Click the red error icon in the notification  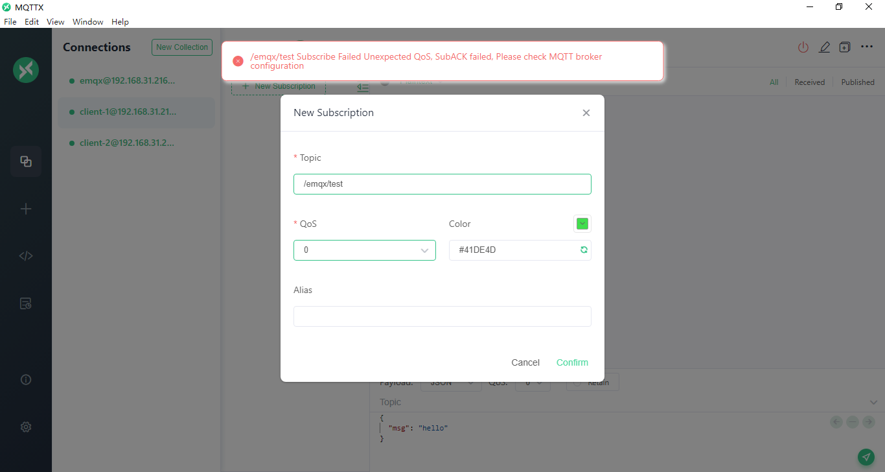238,61
